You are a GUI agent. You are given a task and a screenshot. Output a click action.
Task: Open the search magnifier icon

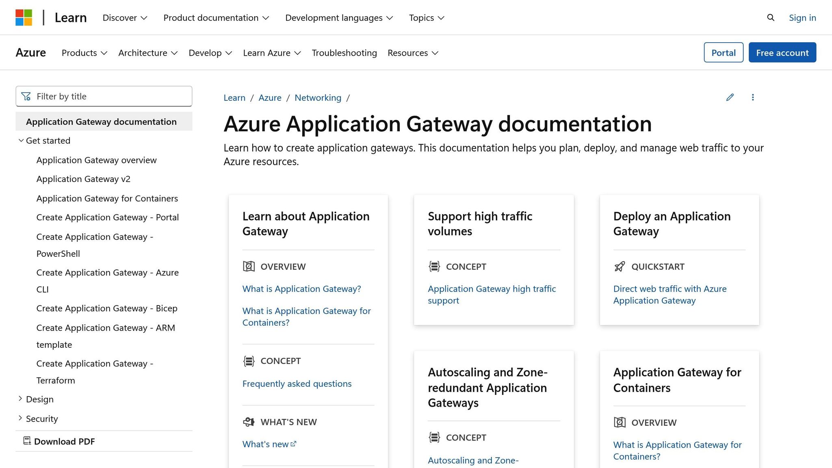click(770, 17)
